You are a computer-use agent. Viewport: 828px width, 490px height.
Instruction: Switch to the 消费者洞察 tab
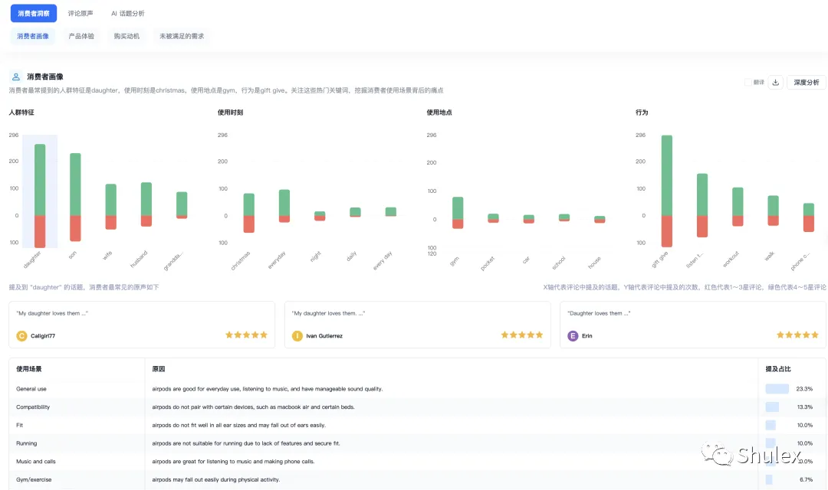pos(34,13)
